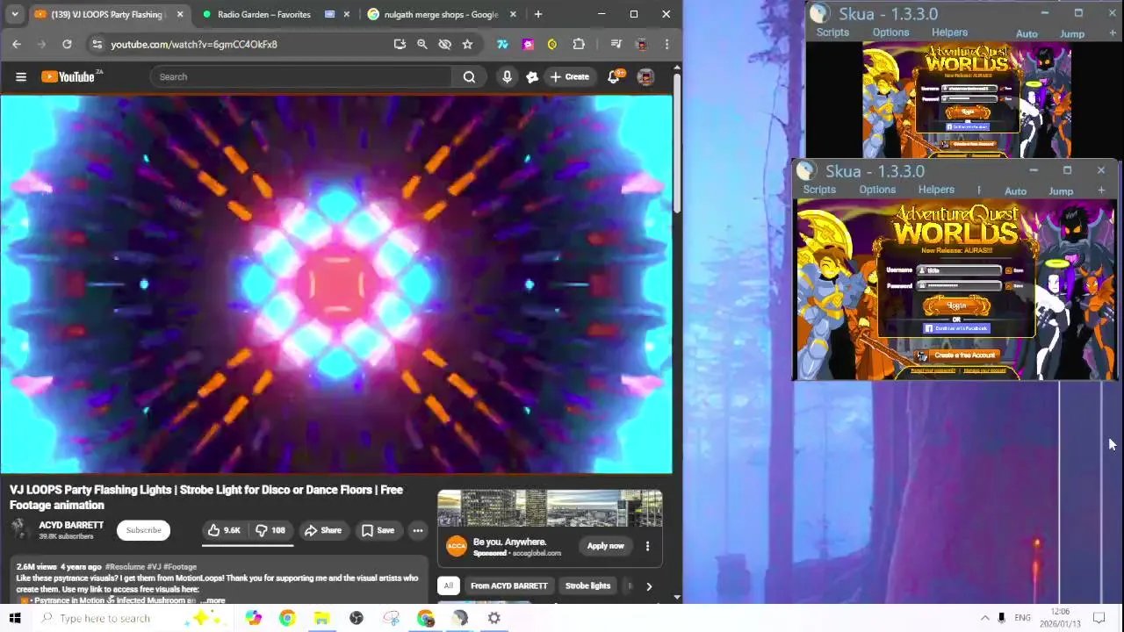Like the video with thumbs up
Screen dimensions: 1124x632
pos(224,530)
